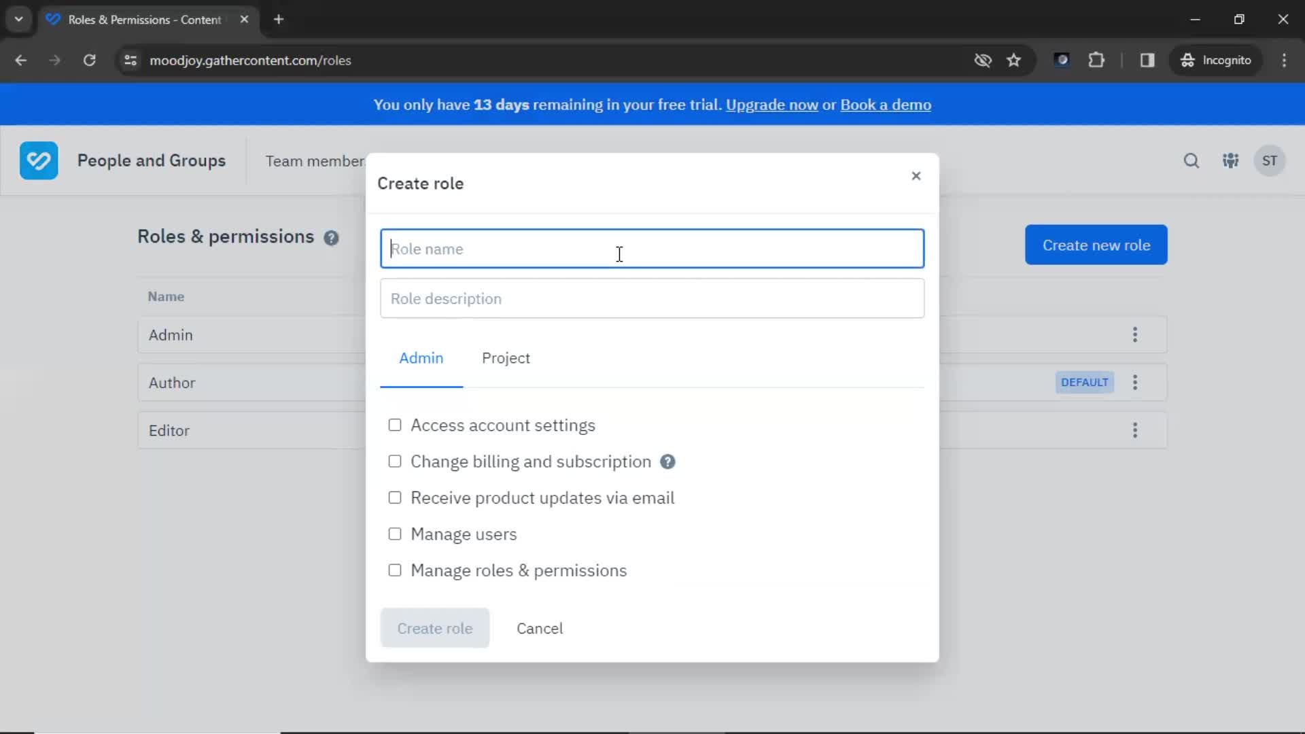Click the GatherContent logo icon
Image resolution: width=1305 pixels, height=734 pixels.
click(x=39, y=160)
